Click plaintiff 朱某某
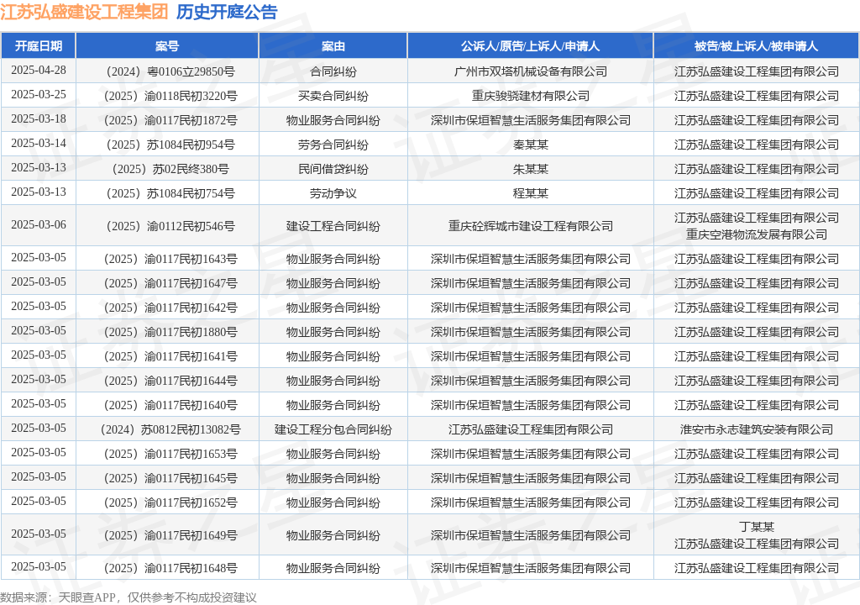 click(x=531, y=169)
